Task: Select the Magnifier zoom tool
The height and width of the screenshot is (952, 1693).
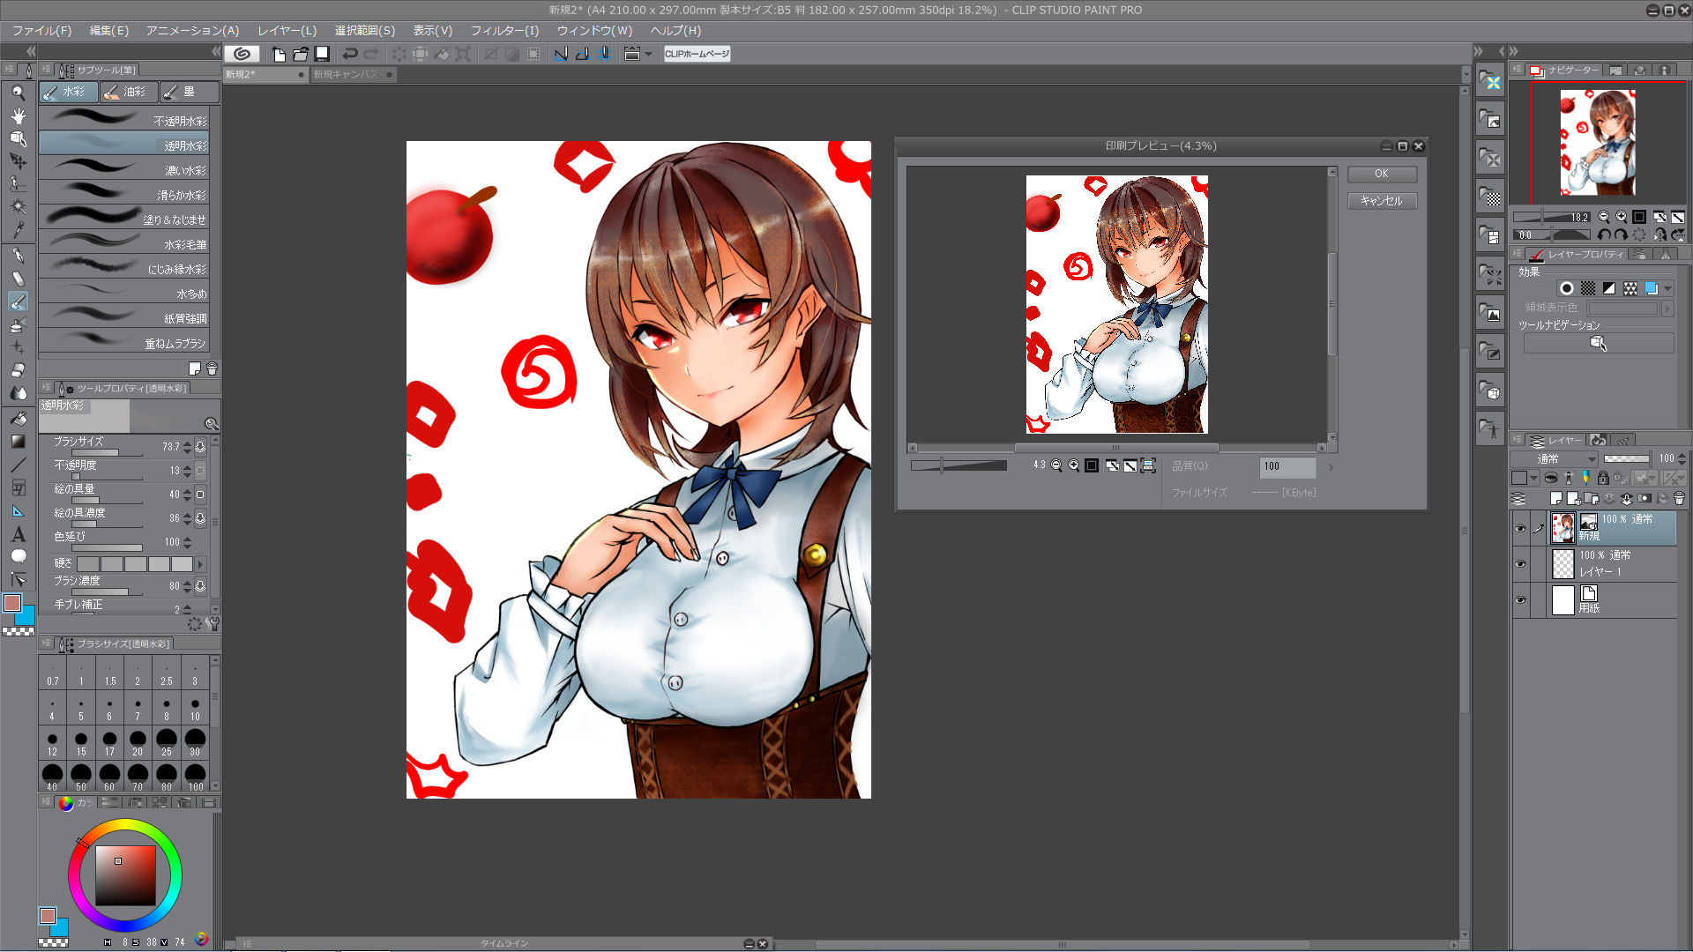Action: (18, 93)
